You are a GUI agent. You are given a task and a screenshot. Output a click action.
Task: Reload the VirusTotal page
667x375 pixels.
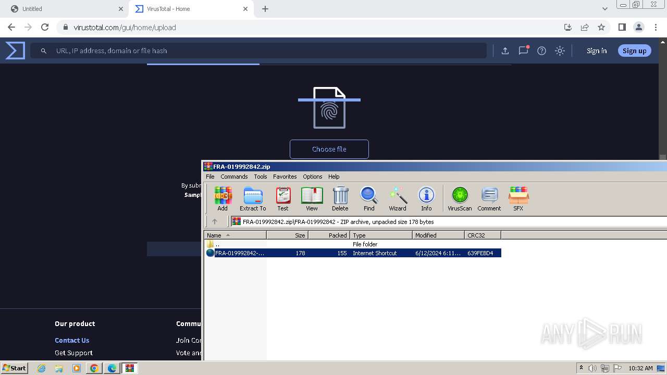45,27
